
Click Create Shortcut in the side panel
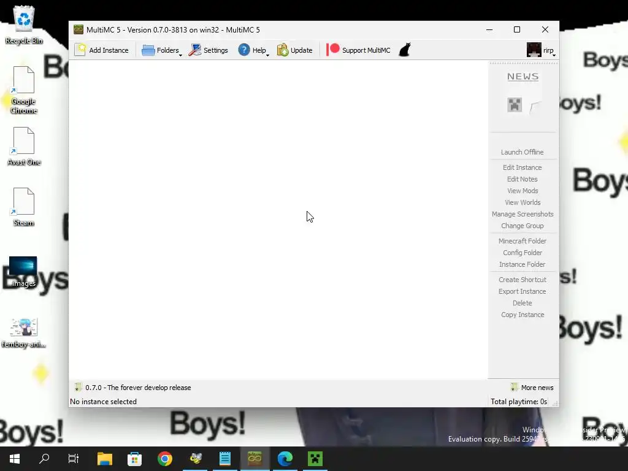coord(522,280)
